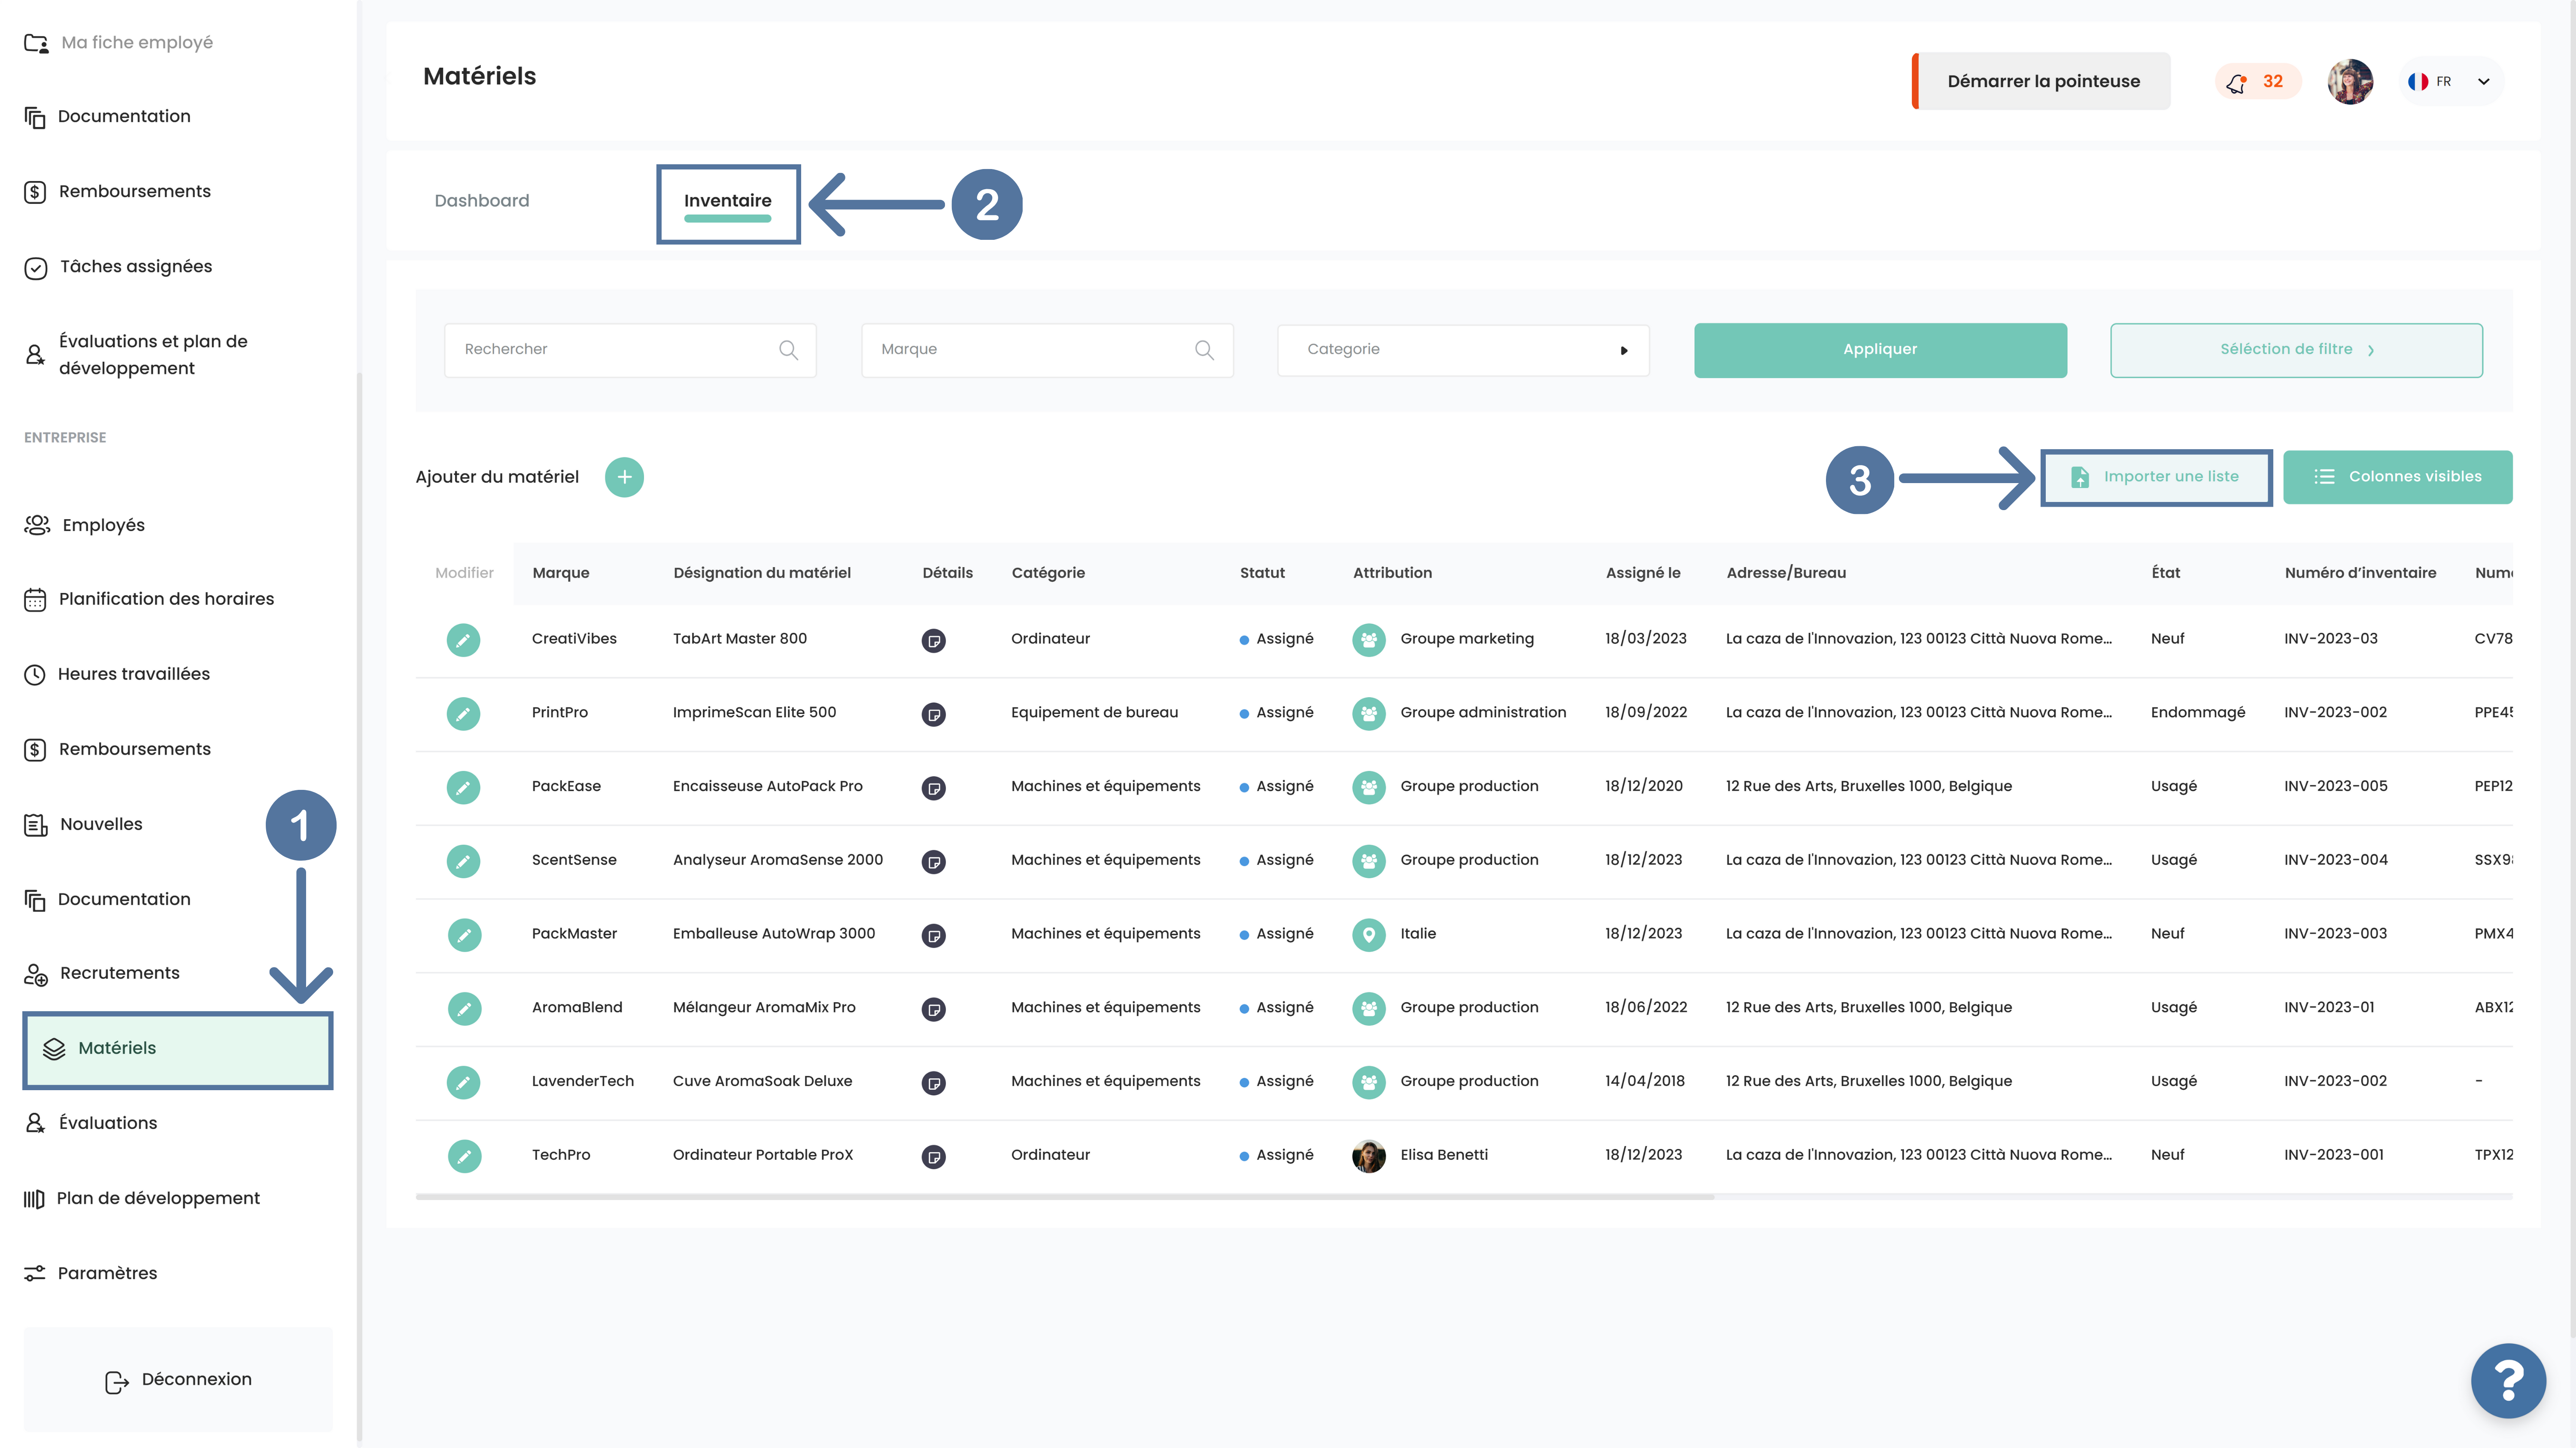Focus the Rechercher search field
Screen dimensions: 2576x1448
pyautogui.click(x=630, y=350)
